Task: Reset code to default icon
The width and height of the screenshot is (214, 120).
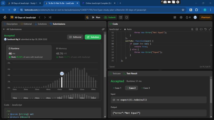Action: coord(205,29)
